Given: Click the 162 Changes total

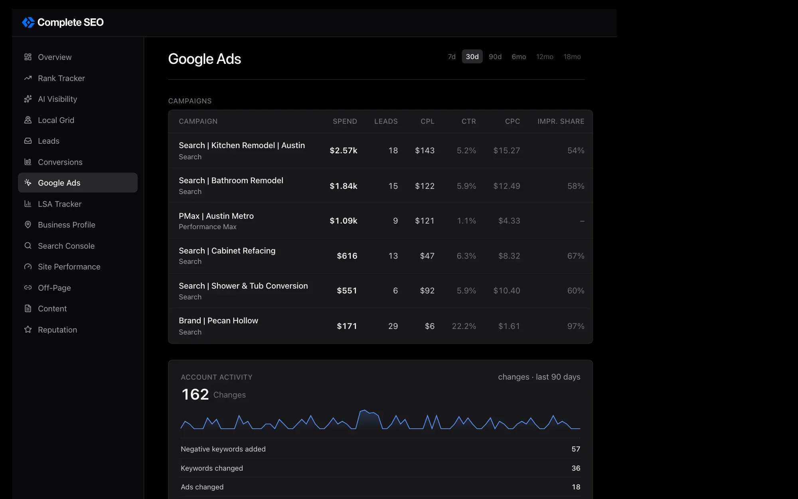Looking at the screenshot, I should coord(213,394).
